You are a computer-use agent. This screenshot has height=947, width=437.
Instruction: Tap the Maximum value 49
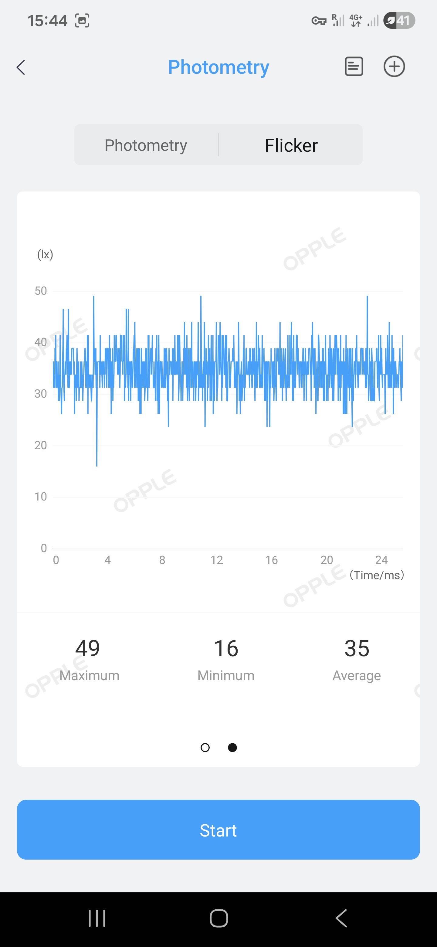point(88,648)
